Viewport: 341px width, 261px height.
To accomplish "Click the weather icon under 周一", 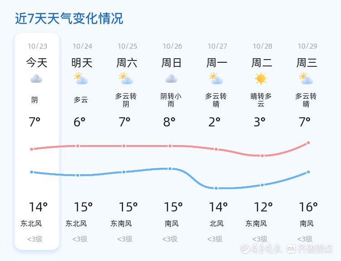I will coord(216,79).
